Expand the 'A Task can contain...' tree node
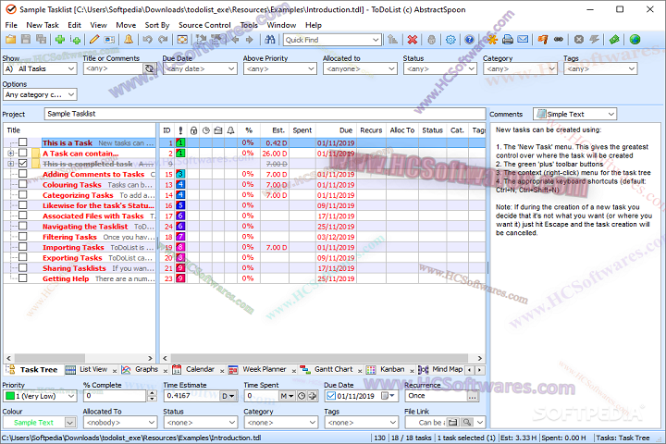Screen dimensions: 666x444 coord(10,154)
